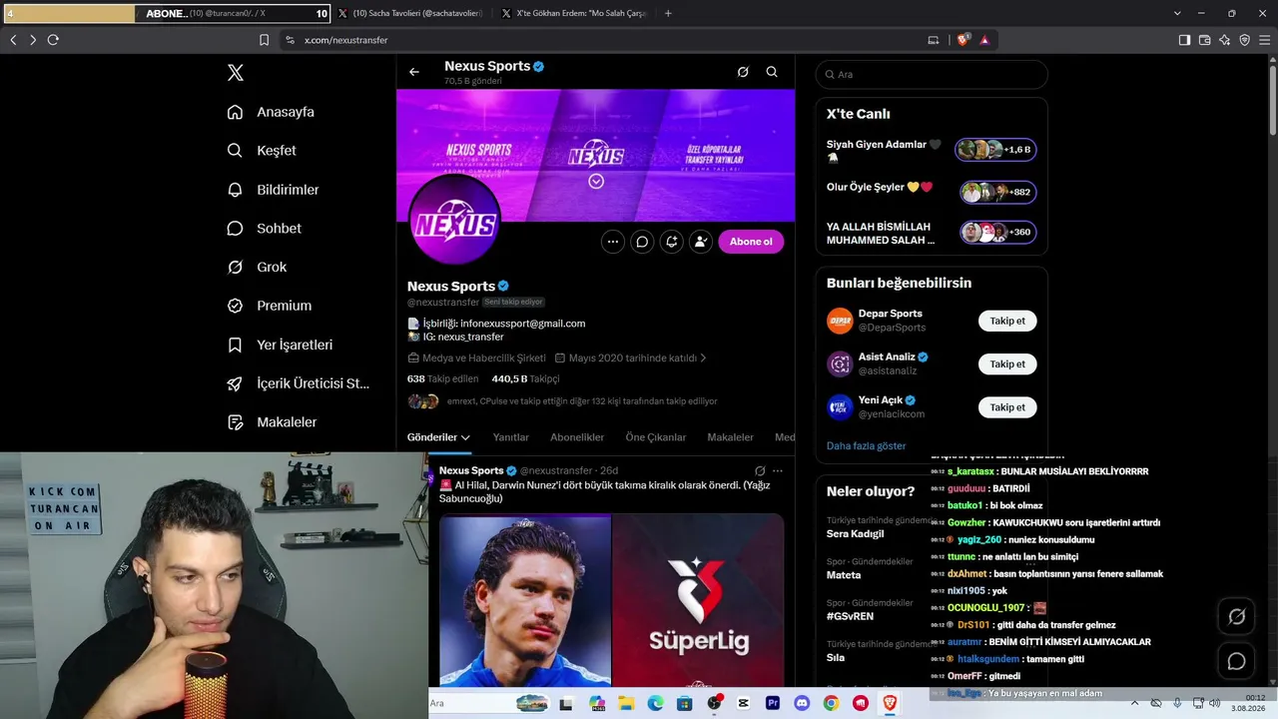Search within Nexus Sports profile posts
1278x719 pixels.
[x=772, y=72]
